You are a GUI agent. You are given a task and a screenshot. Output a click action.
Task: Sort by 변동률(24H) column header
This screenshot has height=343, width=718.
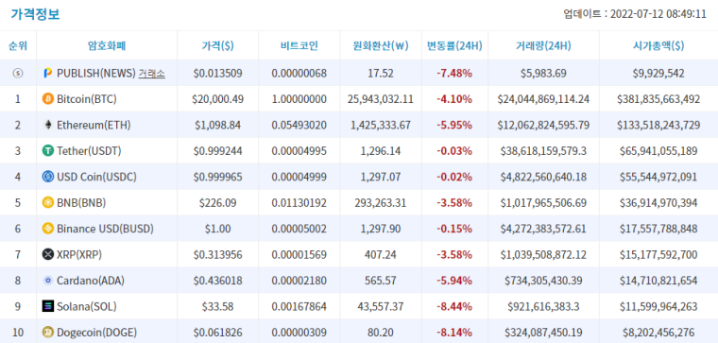[454, 45]
